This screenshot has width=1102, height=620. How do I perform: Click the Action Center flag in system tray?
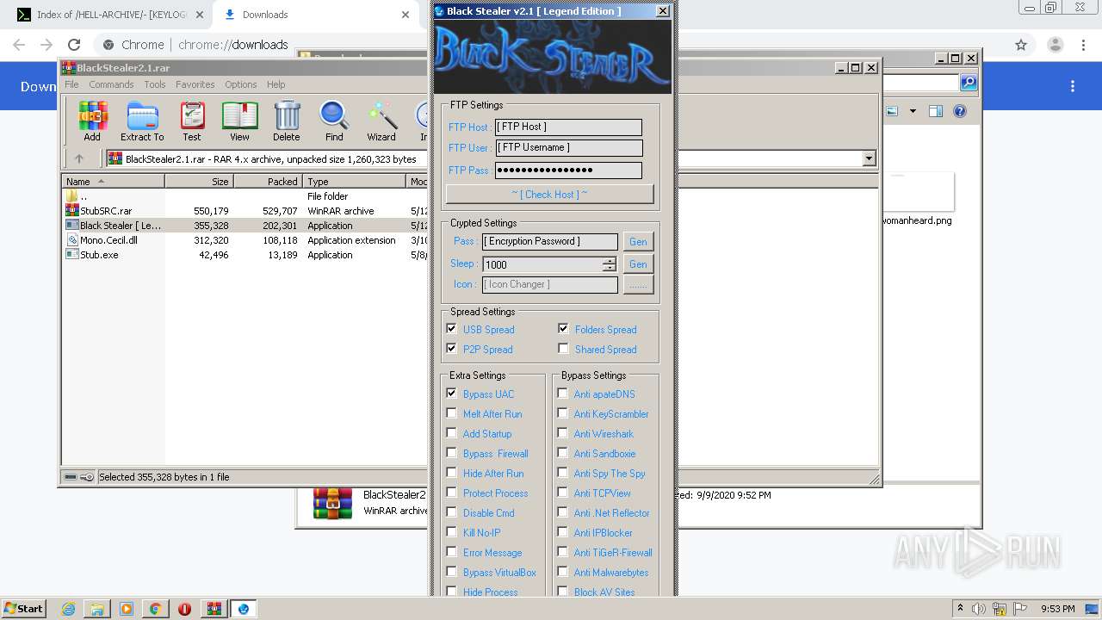pos(1021,609)
